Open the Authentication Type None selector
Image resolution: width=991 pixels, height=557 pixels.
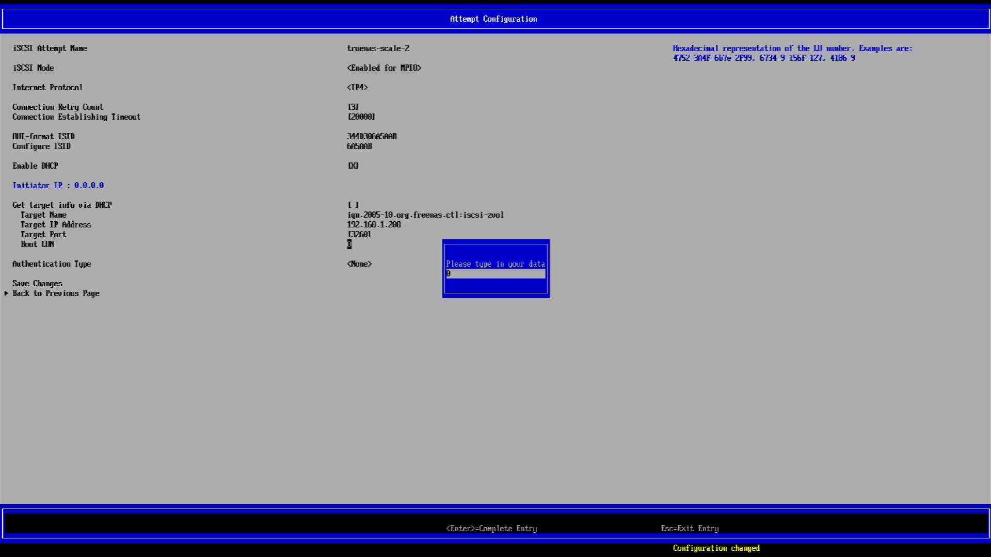point(359,264)
